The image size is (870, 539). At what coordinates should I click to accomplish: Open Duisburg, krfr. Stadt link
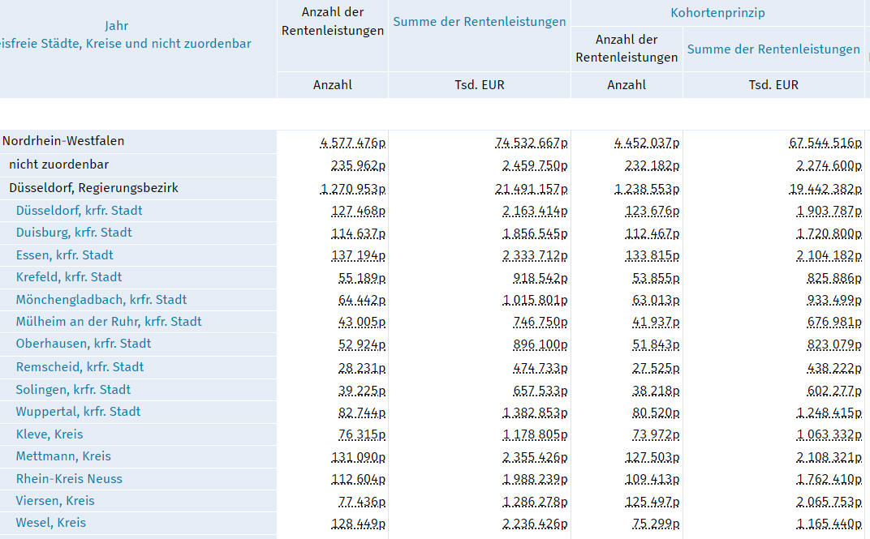74,233
